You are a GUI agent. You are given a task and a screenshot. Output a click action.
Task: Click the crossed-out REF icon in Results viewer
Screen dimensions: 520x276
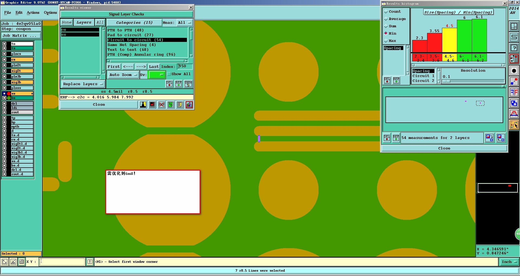(161, 105)
